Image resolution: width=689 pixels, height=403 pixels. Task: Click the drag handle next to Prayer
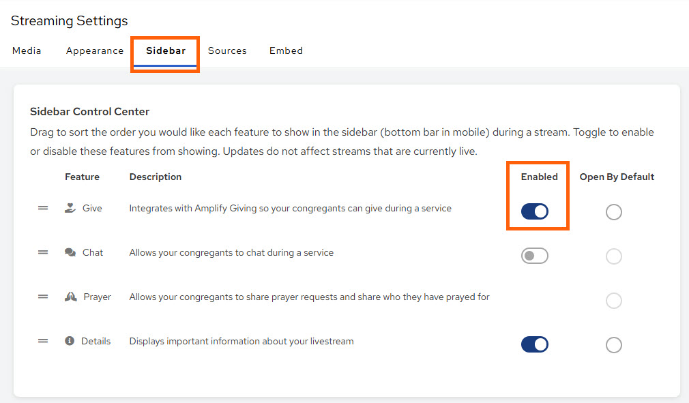pos(43,297)
